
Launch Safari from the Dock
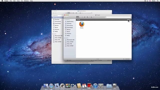point(51,86)
